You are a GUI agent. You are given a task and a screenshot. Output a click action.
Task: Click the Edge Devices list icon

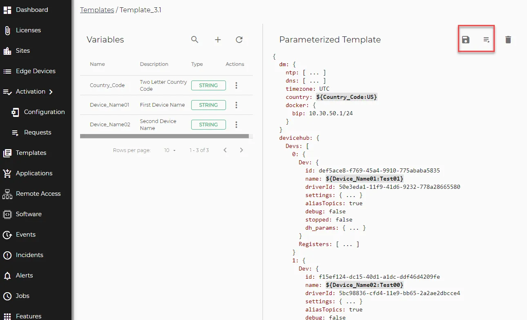click(x=7, y=71)
